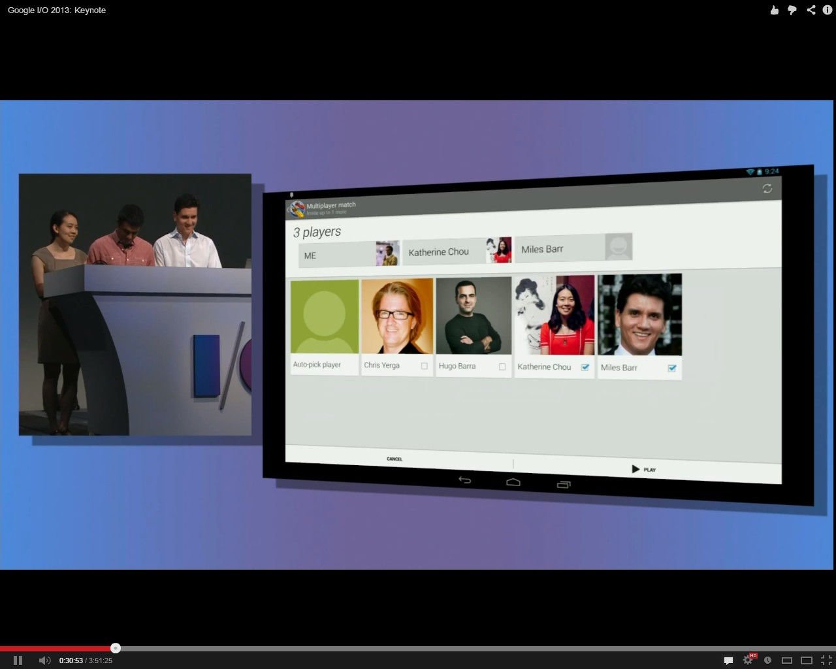Switch to large player size

tap(807, 661)
